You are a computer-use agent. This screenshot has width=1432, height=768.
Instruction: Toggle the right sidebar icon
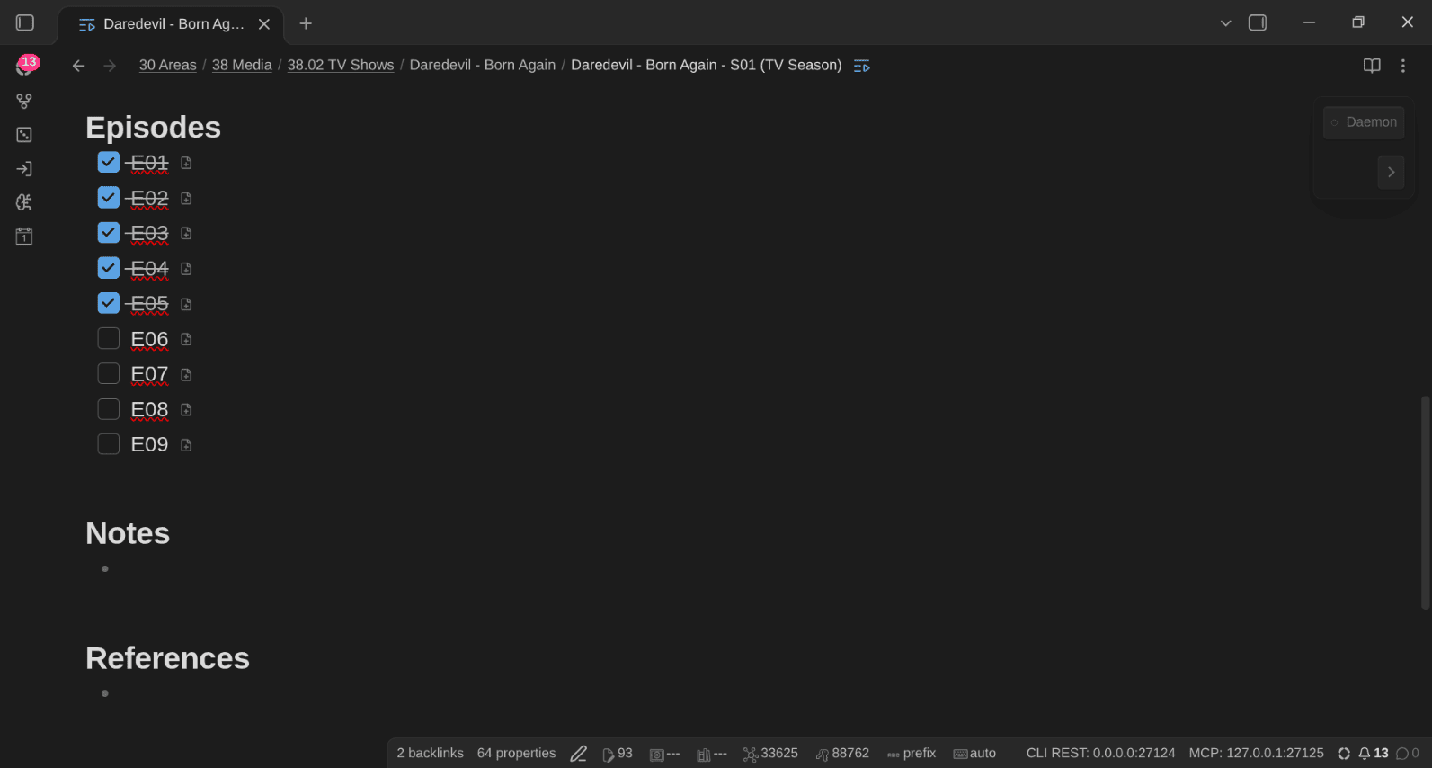pyautogui.click(x=1258, y=22)
